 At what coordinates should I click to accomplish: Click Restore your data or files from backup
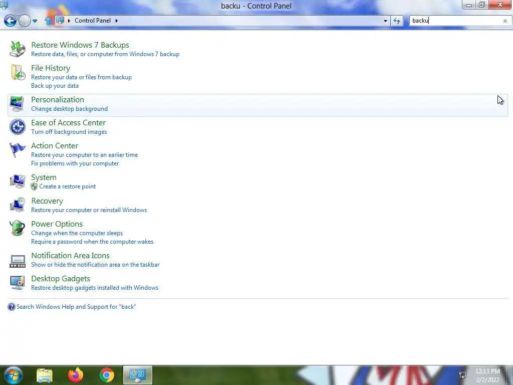tap(81, 77)
